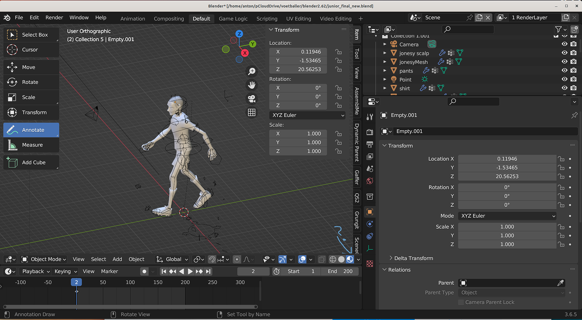
Task: Open the Object Mode dropdown
Action: [x=44, y=259]
